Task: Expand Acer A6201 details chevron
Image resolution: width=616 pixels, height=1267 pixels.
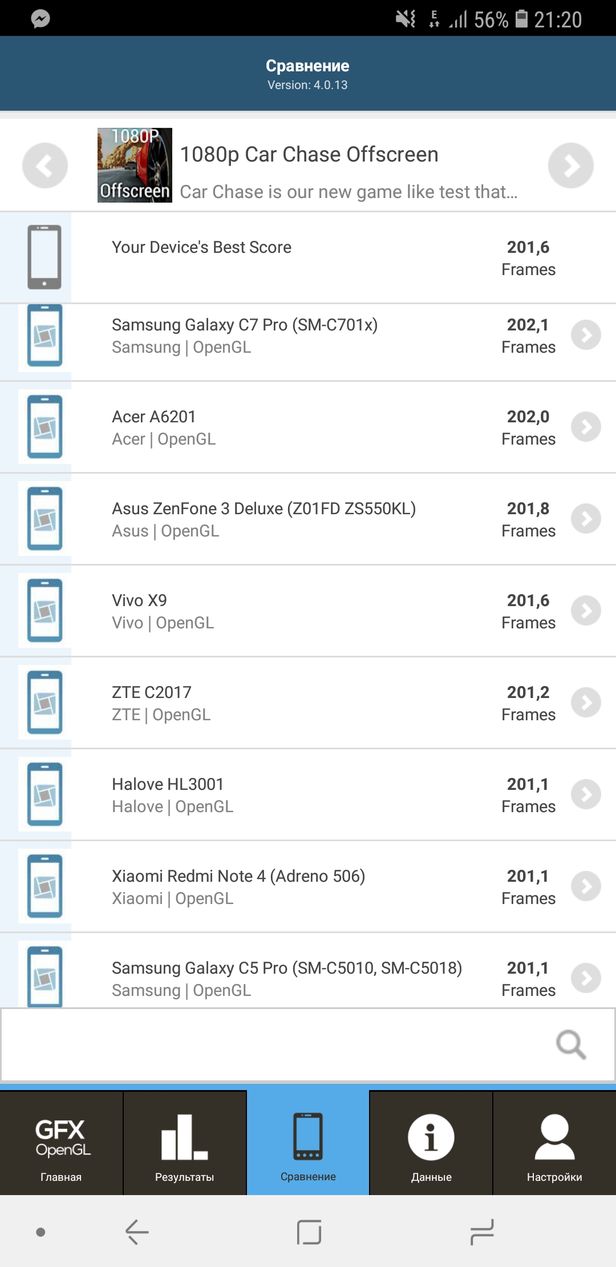Action: (x=586, y=427)
